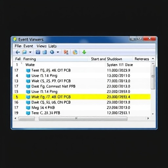Select the 'OIT PCB' row dated 11.000/2023.8
The height and width of the screenshot is (168, 168).
click(x=82, y=70)
